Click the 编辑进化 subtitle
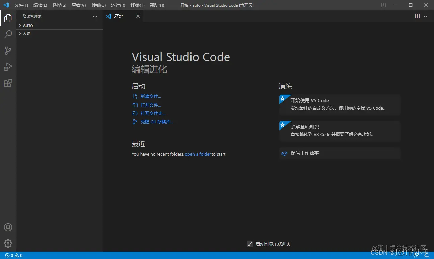 click(149, 69)
